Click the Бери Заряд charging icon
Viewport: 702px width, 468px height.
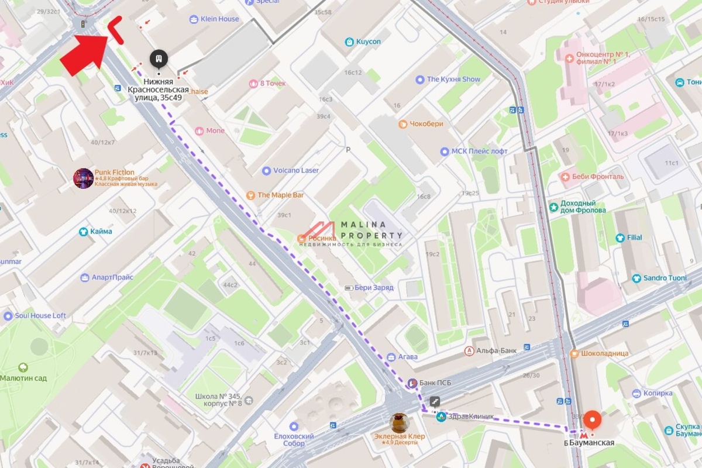(x=349, y=288)
